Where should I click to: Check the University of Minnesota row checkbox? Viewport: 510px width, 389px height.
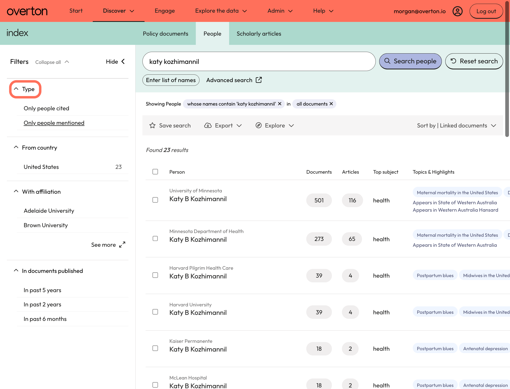pyautogui.click(x=155, y=200)
